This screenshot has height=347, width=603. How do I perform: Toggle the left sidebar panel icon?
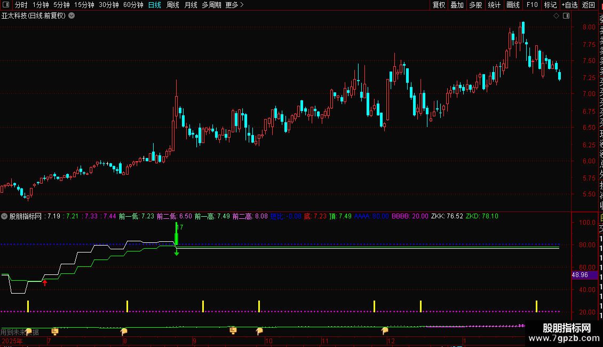pos(6,5)
